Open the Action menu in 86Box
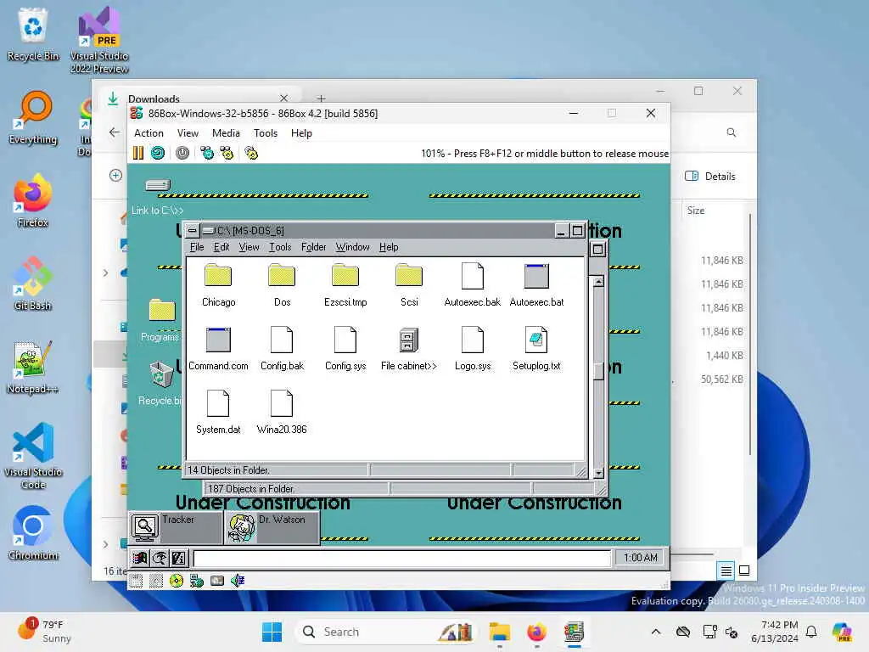 click(x=149, y=133)
